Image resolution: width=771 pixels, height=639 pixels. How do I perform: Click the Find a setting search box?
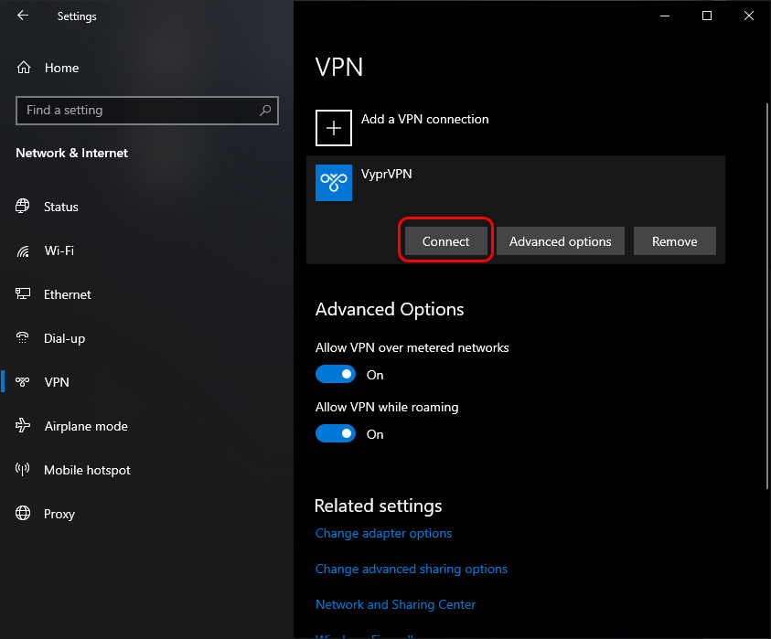[137, 111]
